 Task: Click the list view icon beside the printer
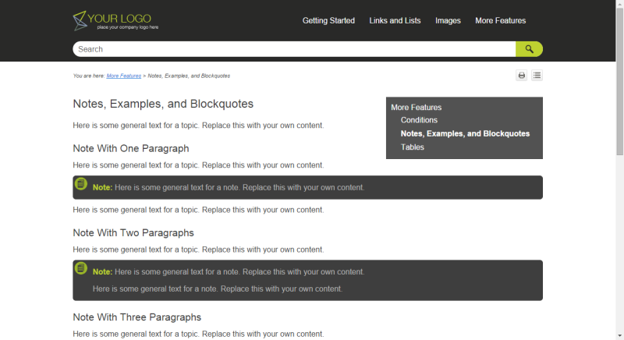[x=537, y=75]
